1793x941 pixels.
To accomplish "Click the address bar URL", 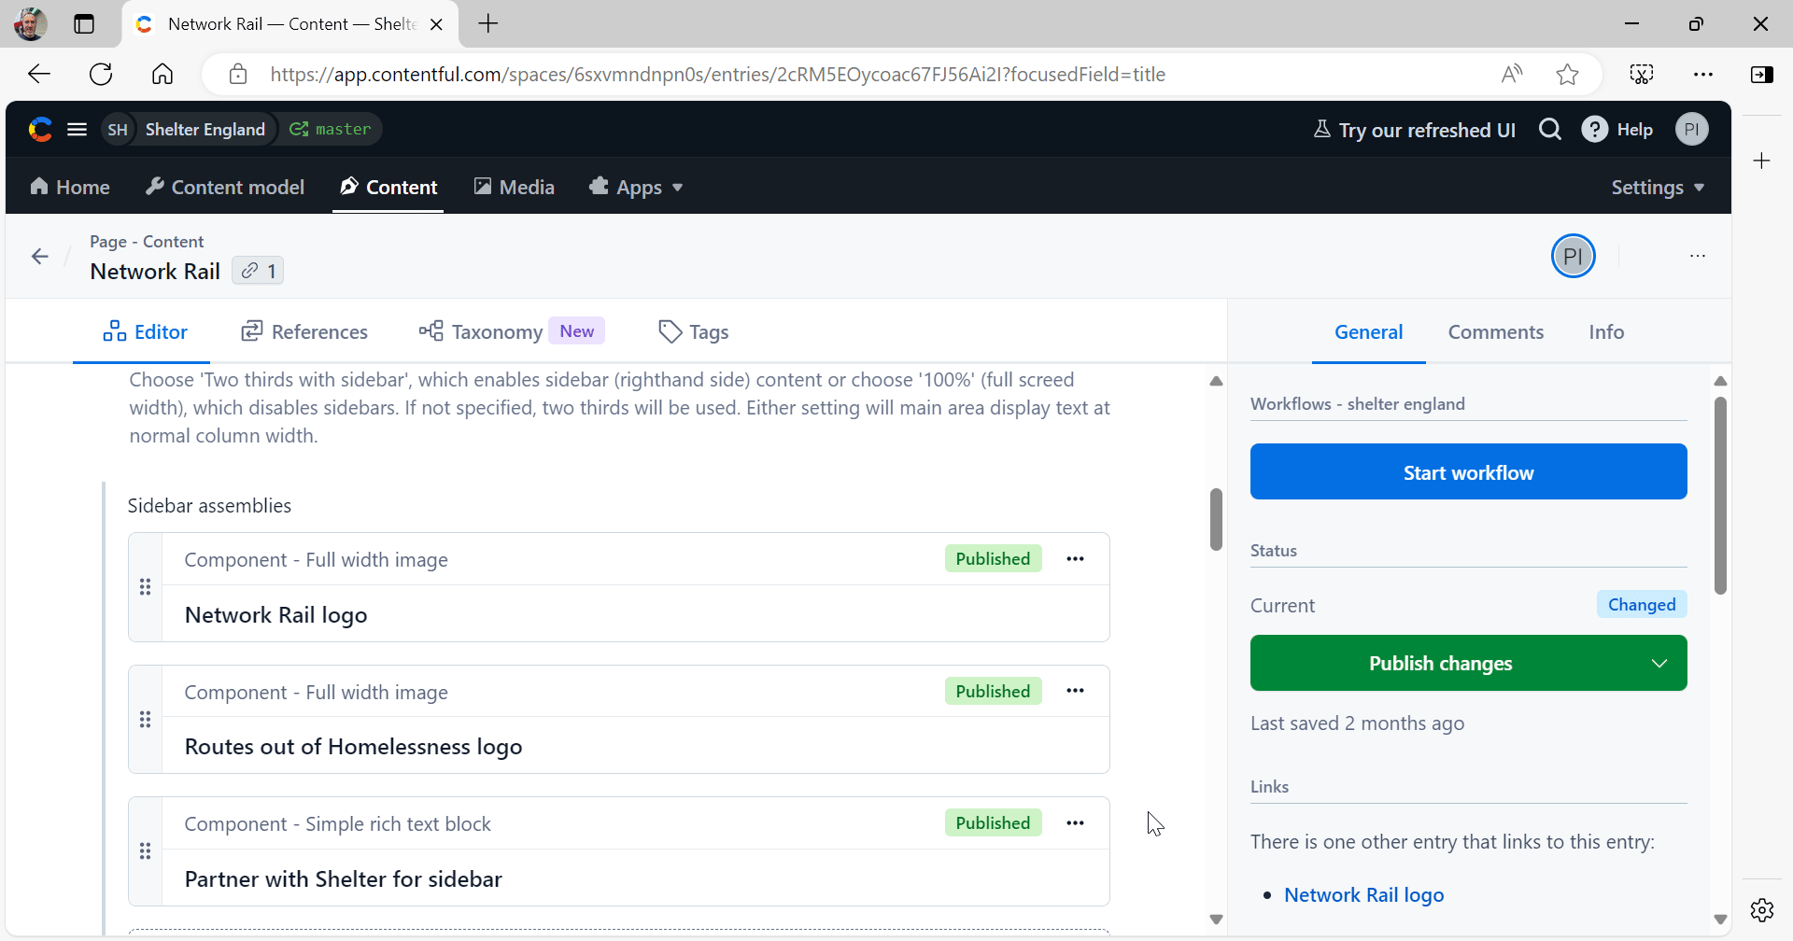I will (717, 74).
